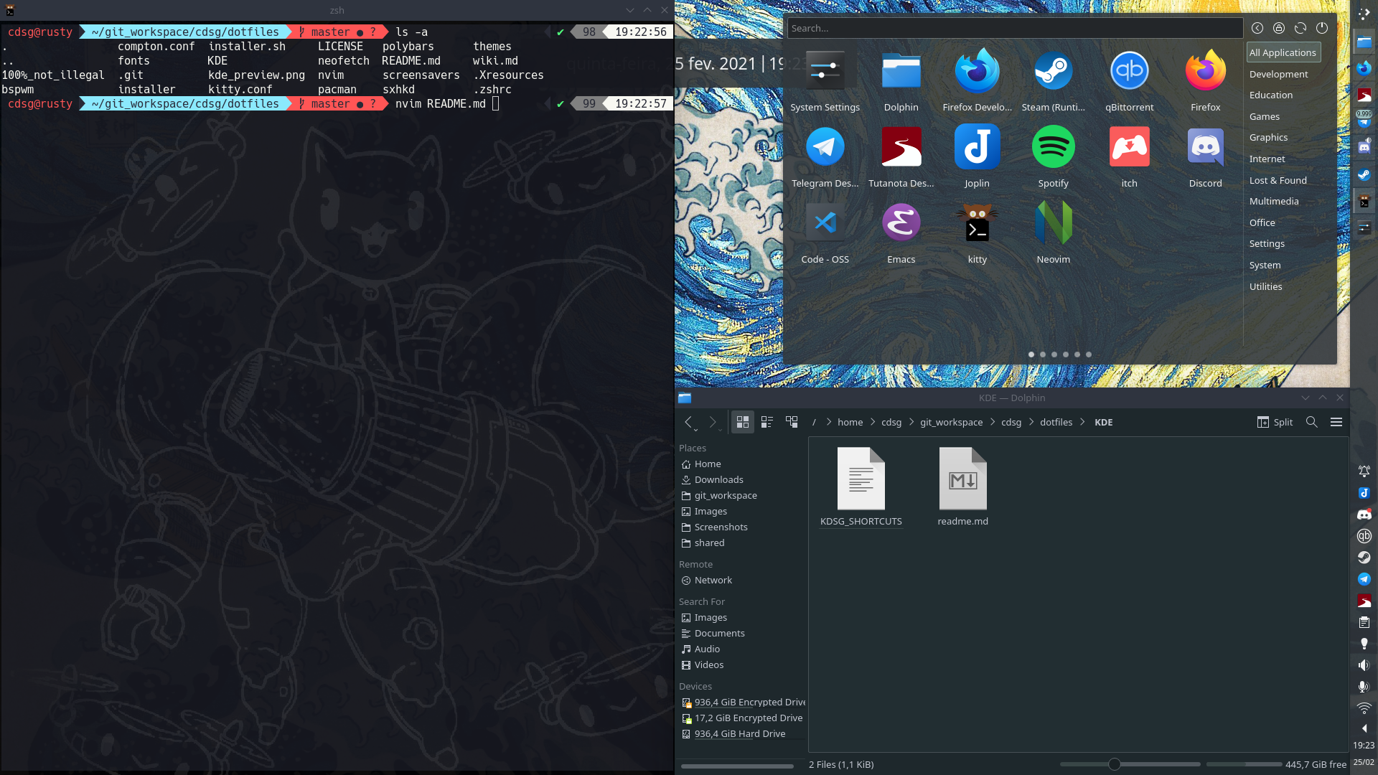Open the Joplin notes app

click(x=977, y=148)
